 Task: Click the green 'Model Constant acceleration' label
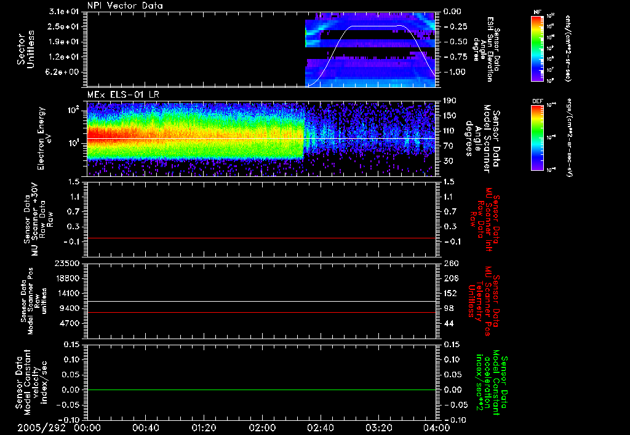[492, 382]
